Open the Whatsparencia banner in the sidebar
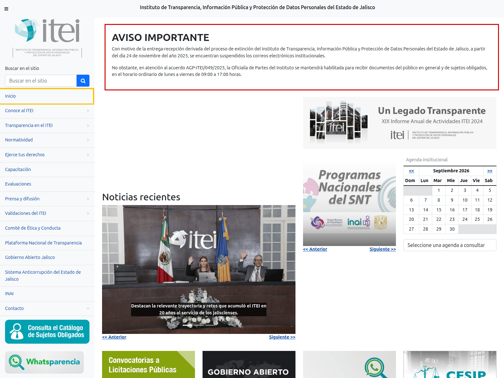The image size is (504, 378). (44, 362)
